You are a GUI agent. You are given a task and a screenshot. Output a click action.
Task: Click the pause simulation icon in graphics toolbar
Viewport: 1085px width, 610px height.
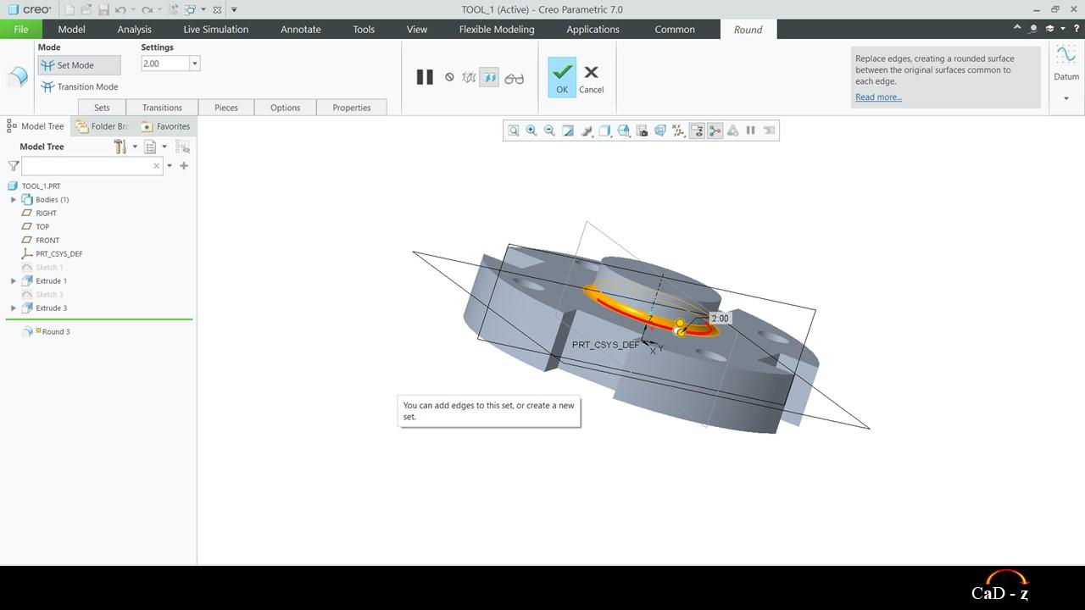click(751, 130)
